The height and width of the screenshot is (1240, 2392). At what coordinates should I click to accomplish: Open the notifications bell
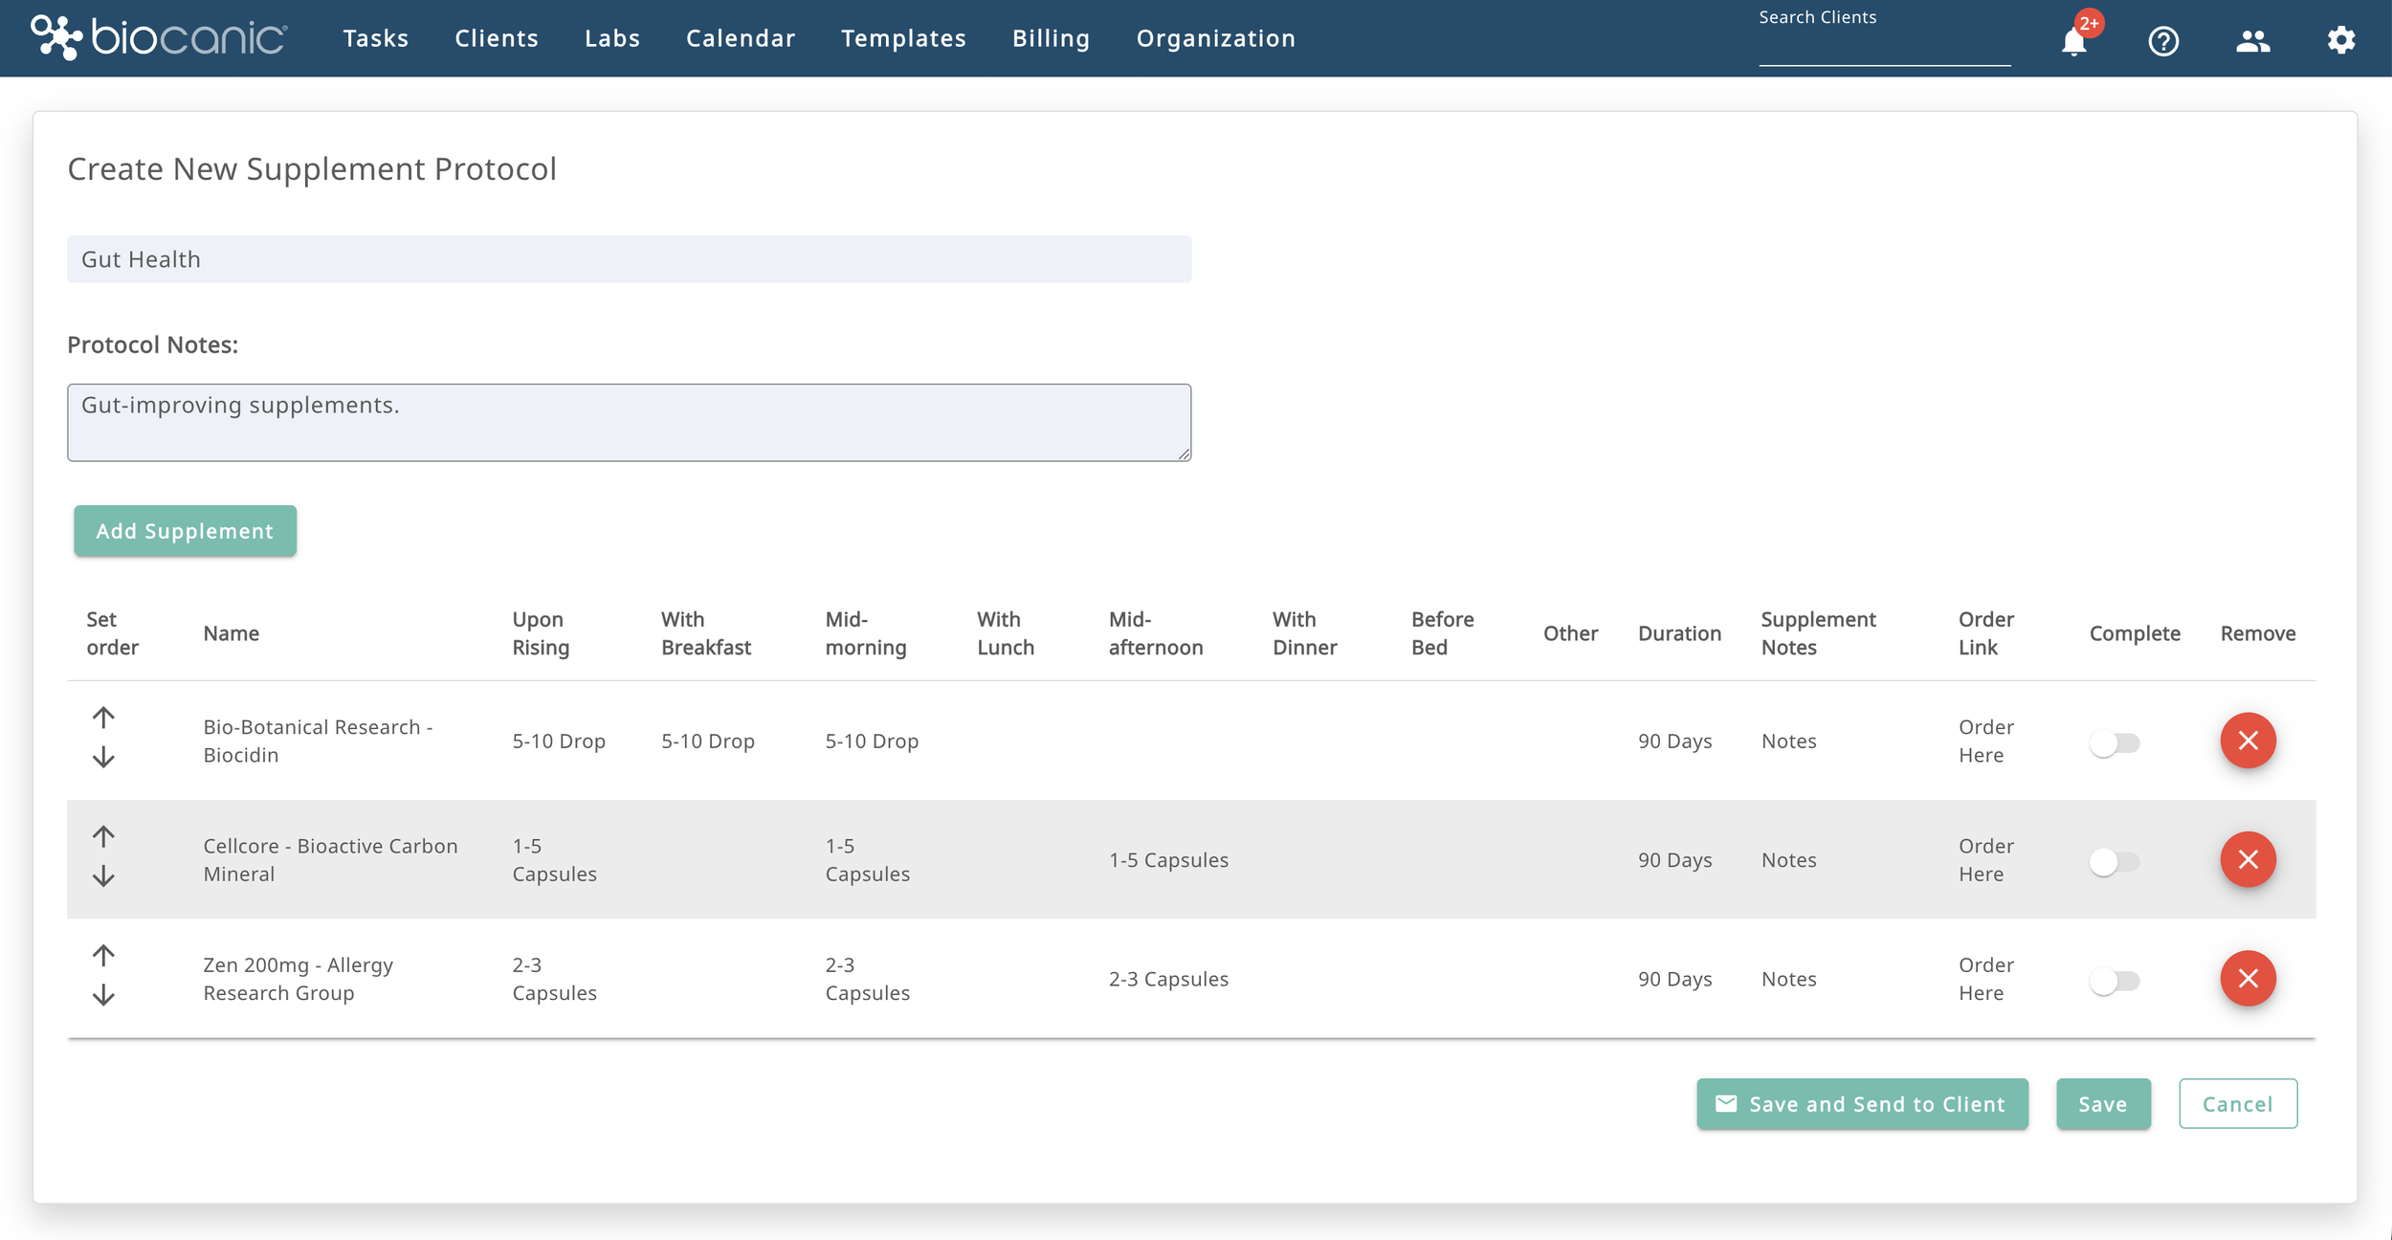(2073, 41)
